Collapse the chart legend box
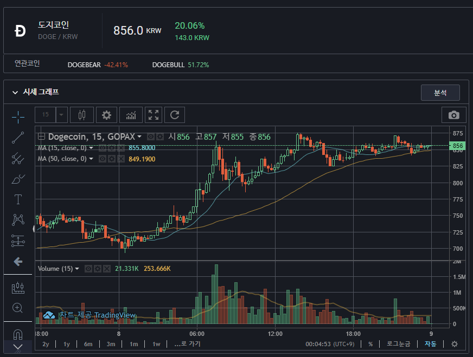Viewport: 473px width, 357px height. 41,137
